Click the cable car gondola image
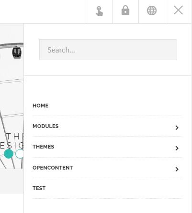Viewport: 192px width, 213px height. (17, 52)
